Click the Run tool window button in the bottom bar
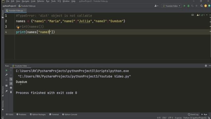211x119 pixels. tap(204, 114)
